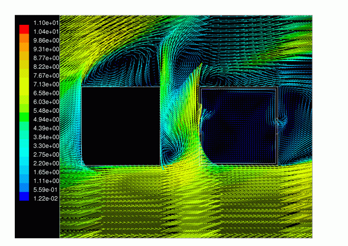This screenshot has width=348, height=246.
Task: Click the 4.39e+00 legend value
Action: pos(46,128)
